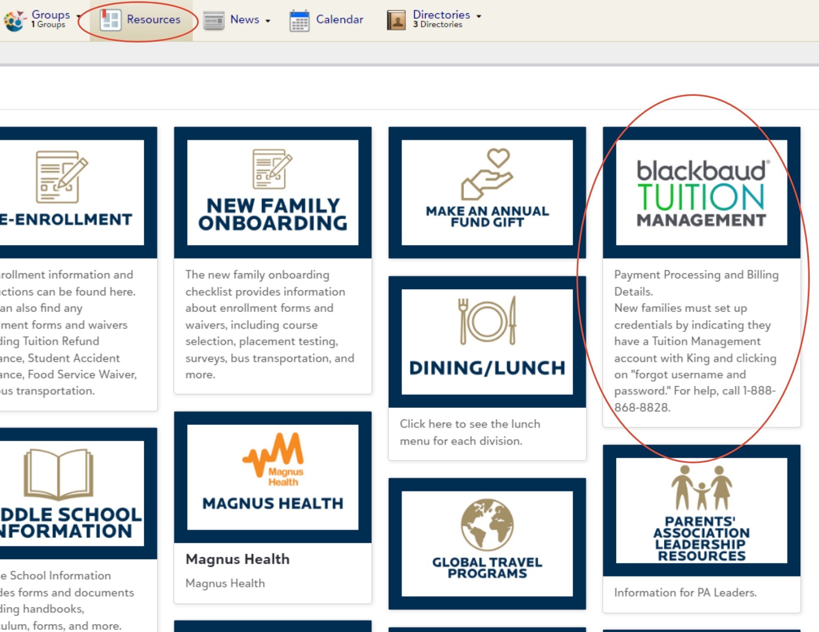The image size is (819, 632).
Task: Click the bold Magnus Health heading
Action: pyautogui.click(x=238, y=559)
